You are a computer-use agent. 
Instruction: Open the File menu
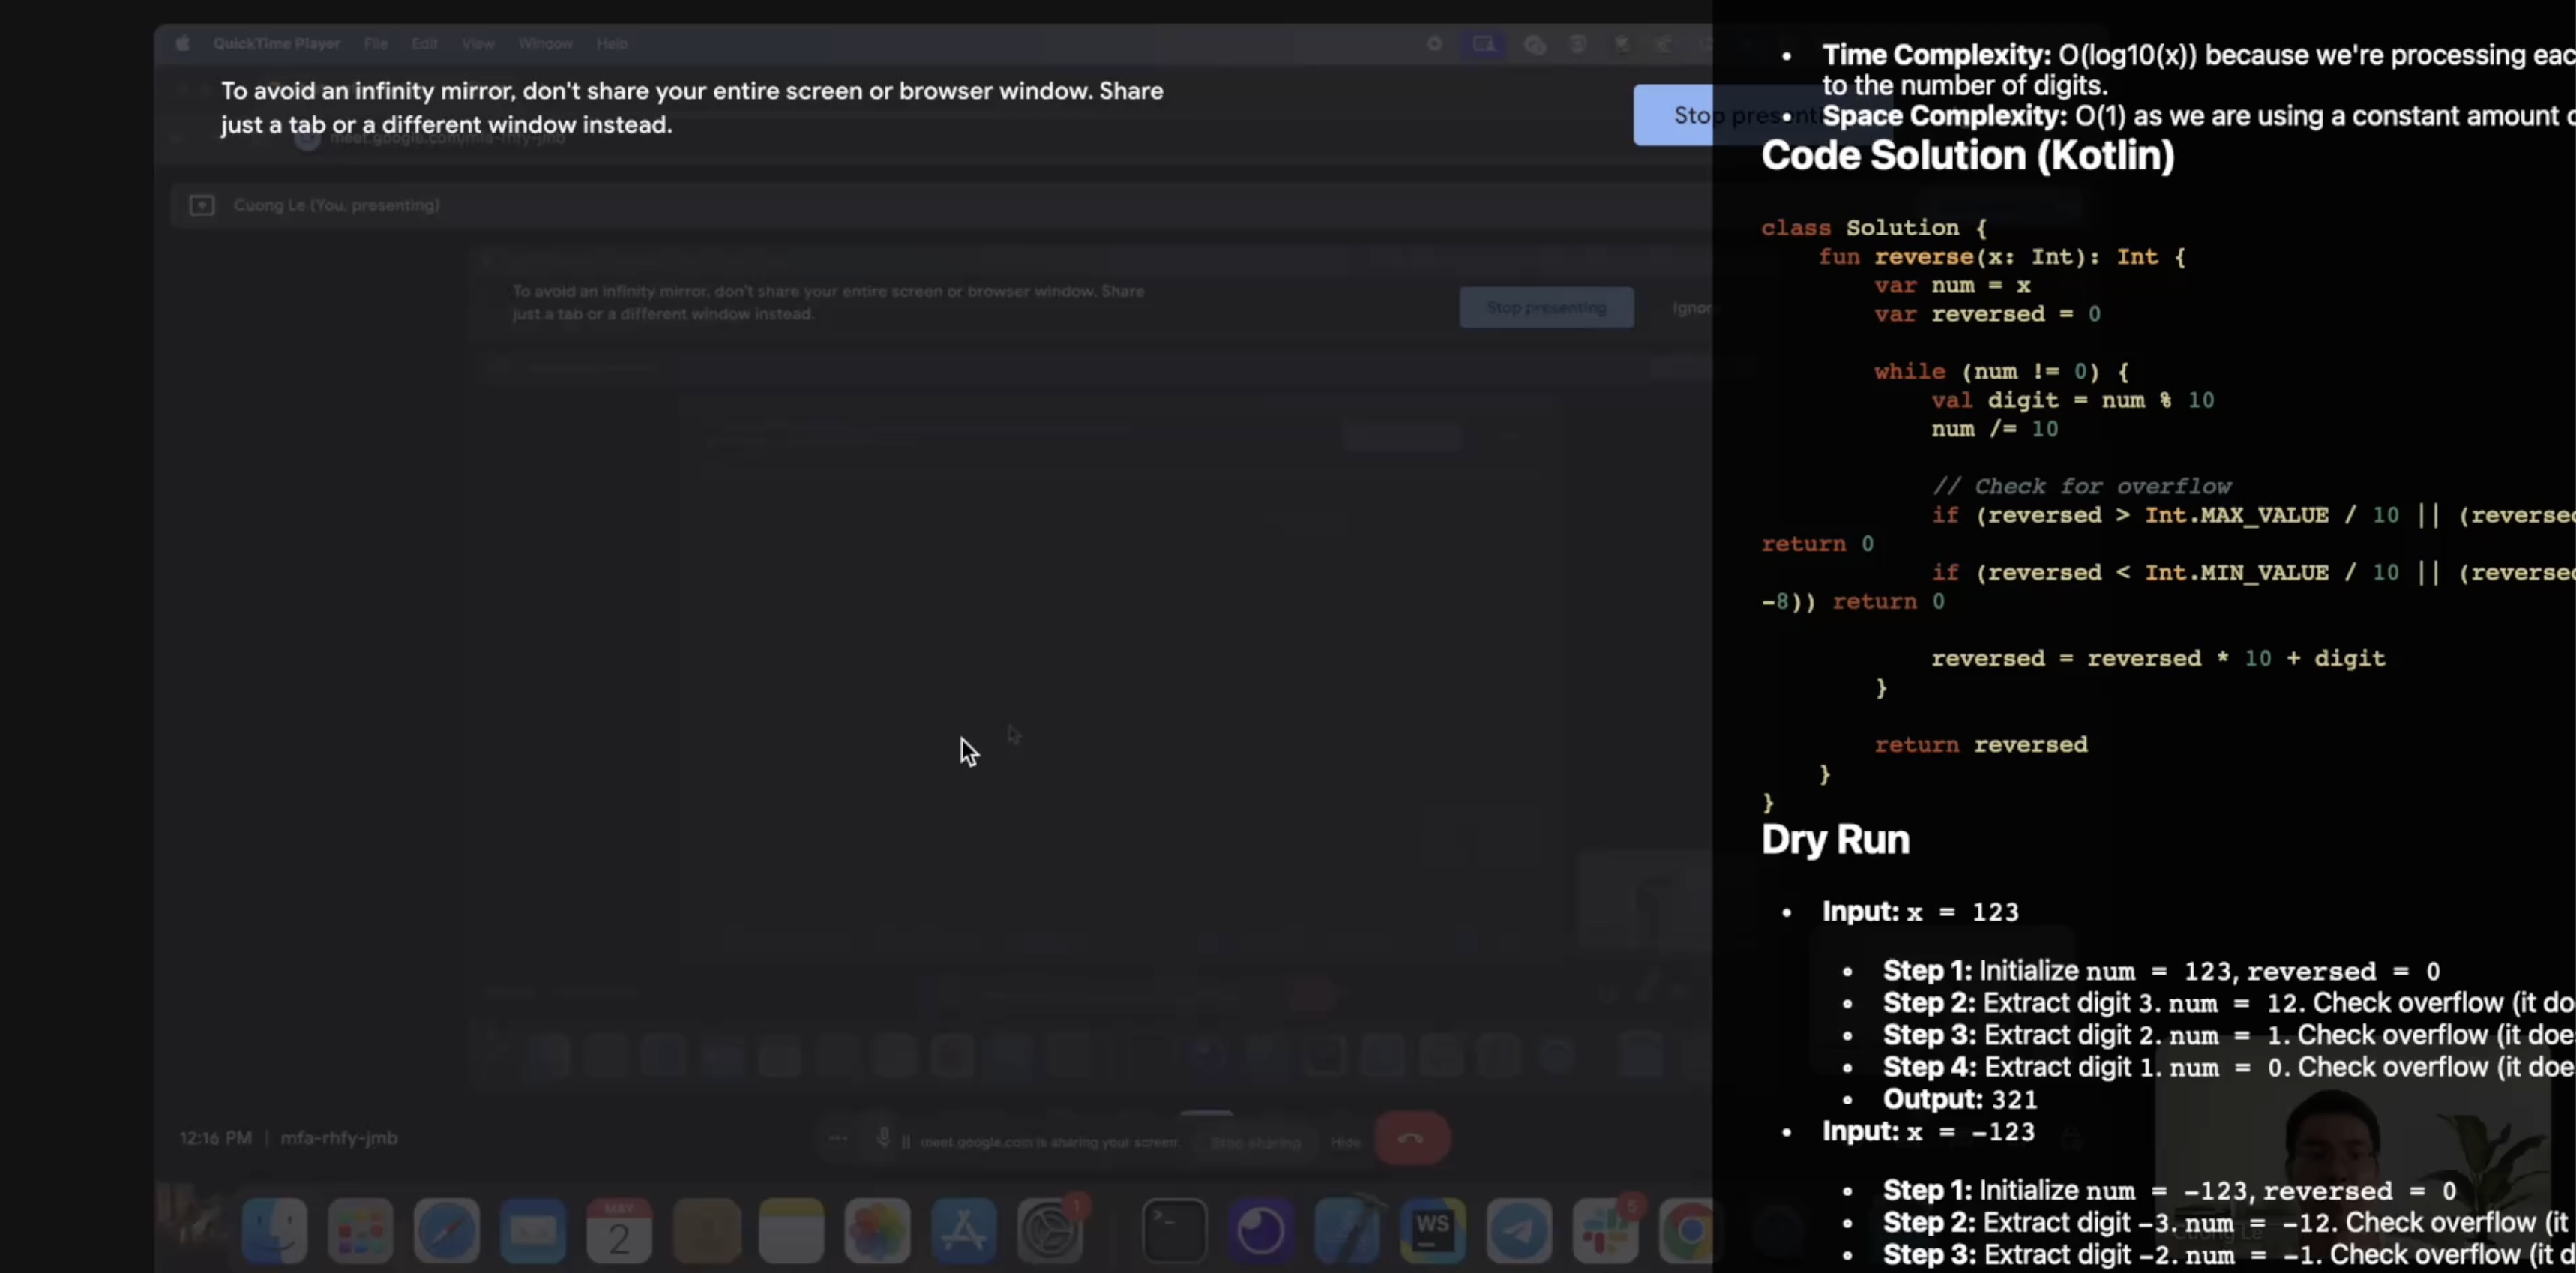pos(375,44)
